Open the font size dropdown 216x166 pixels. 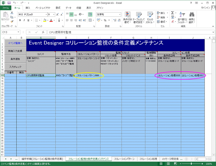(54, 15)
